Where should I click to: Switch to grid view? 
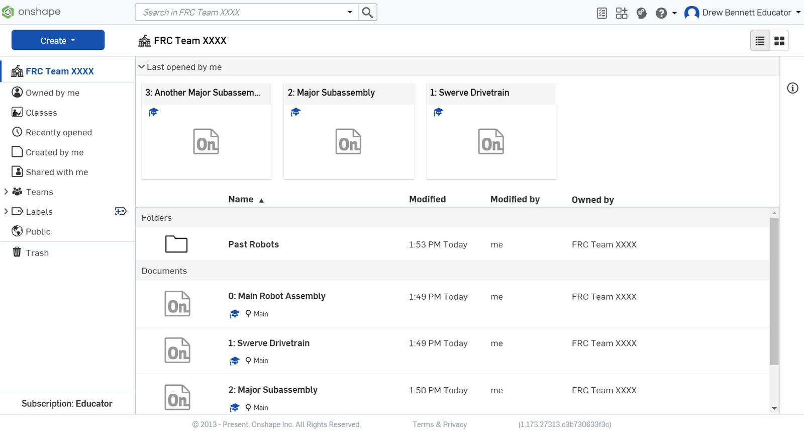tap(779, 41)
